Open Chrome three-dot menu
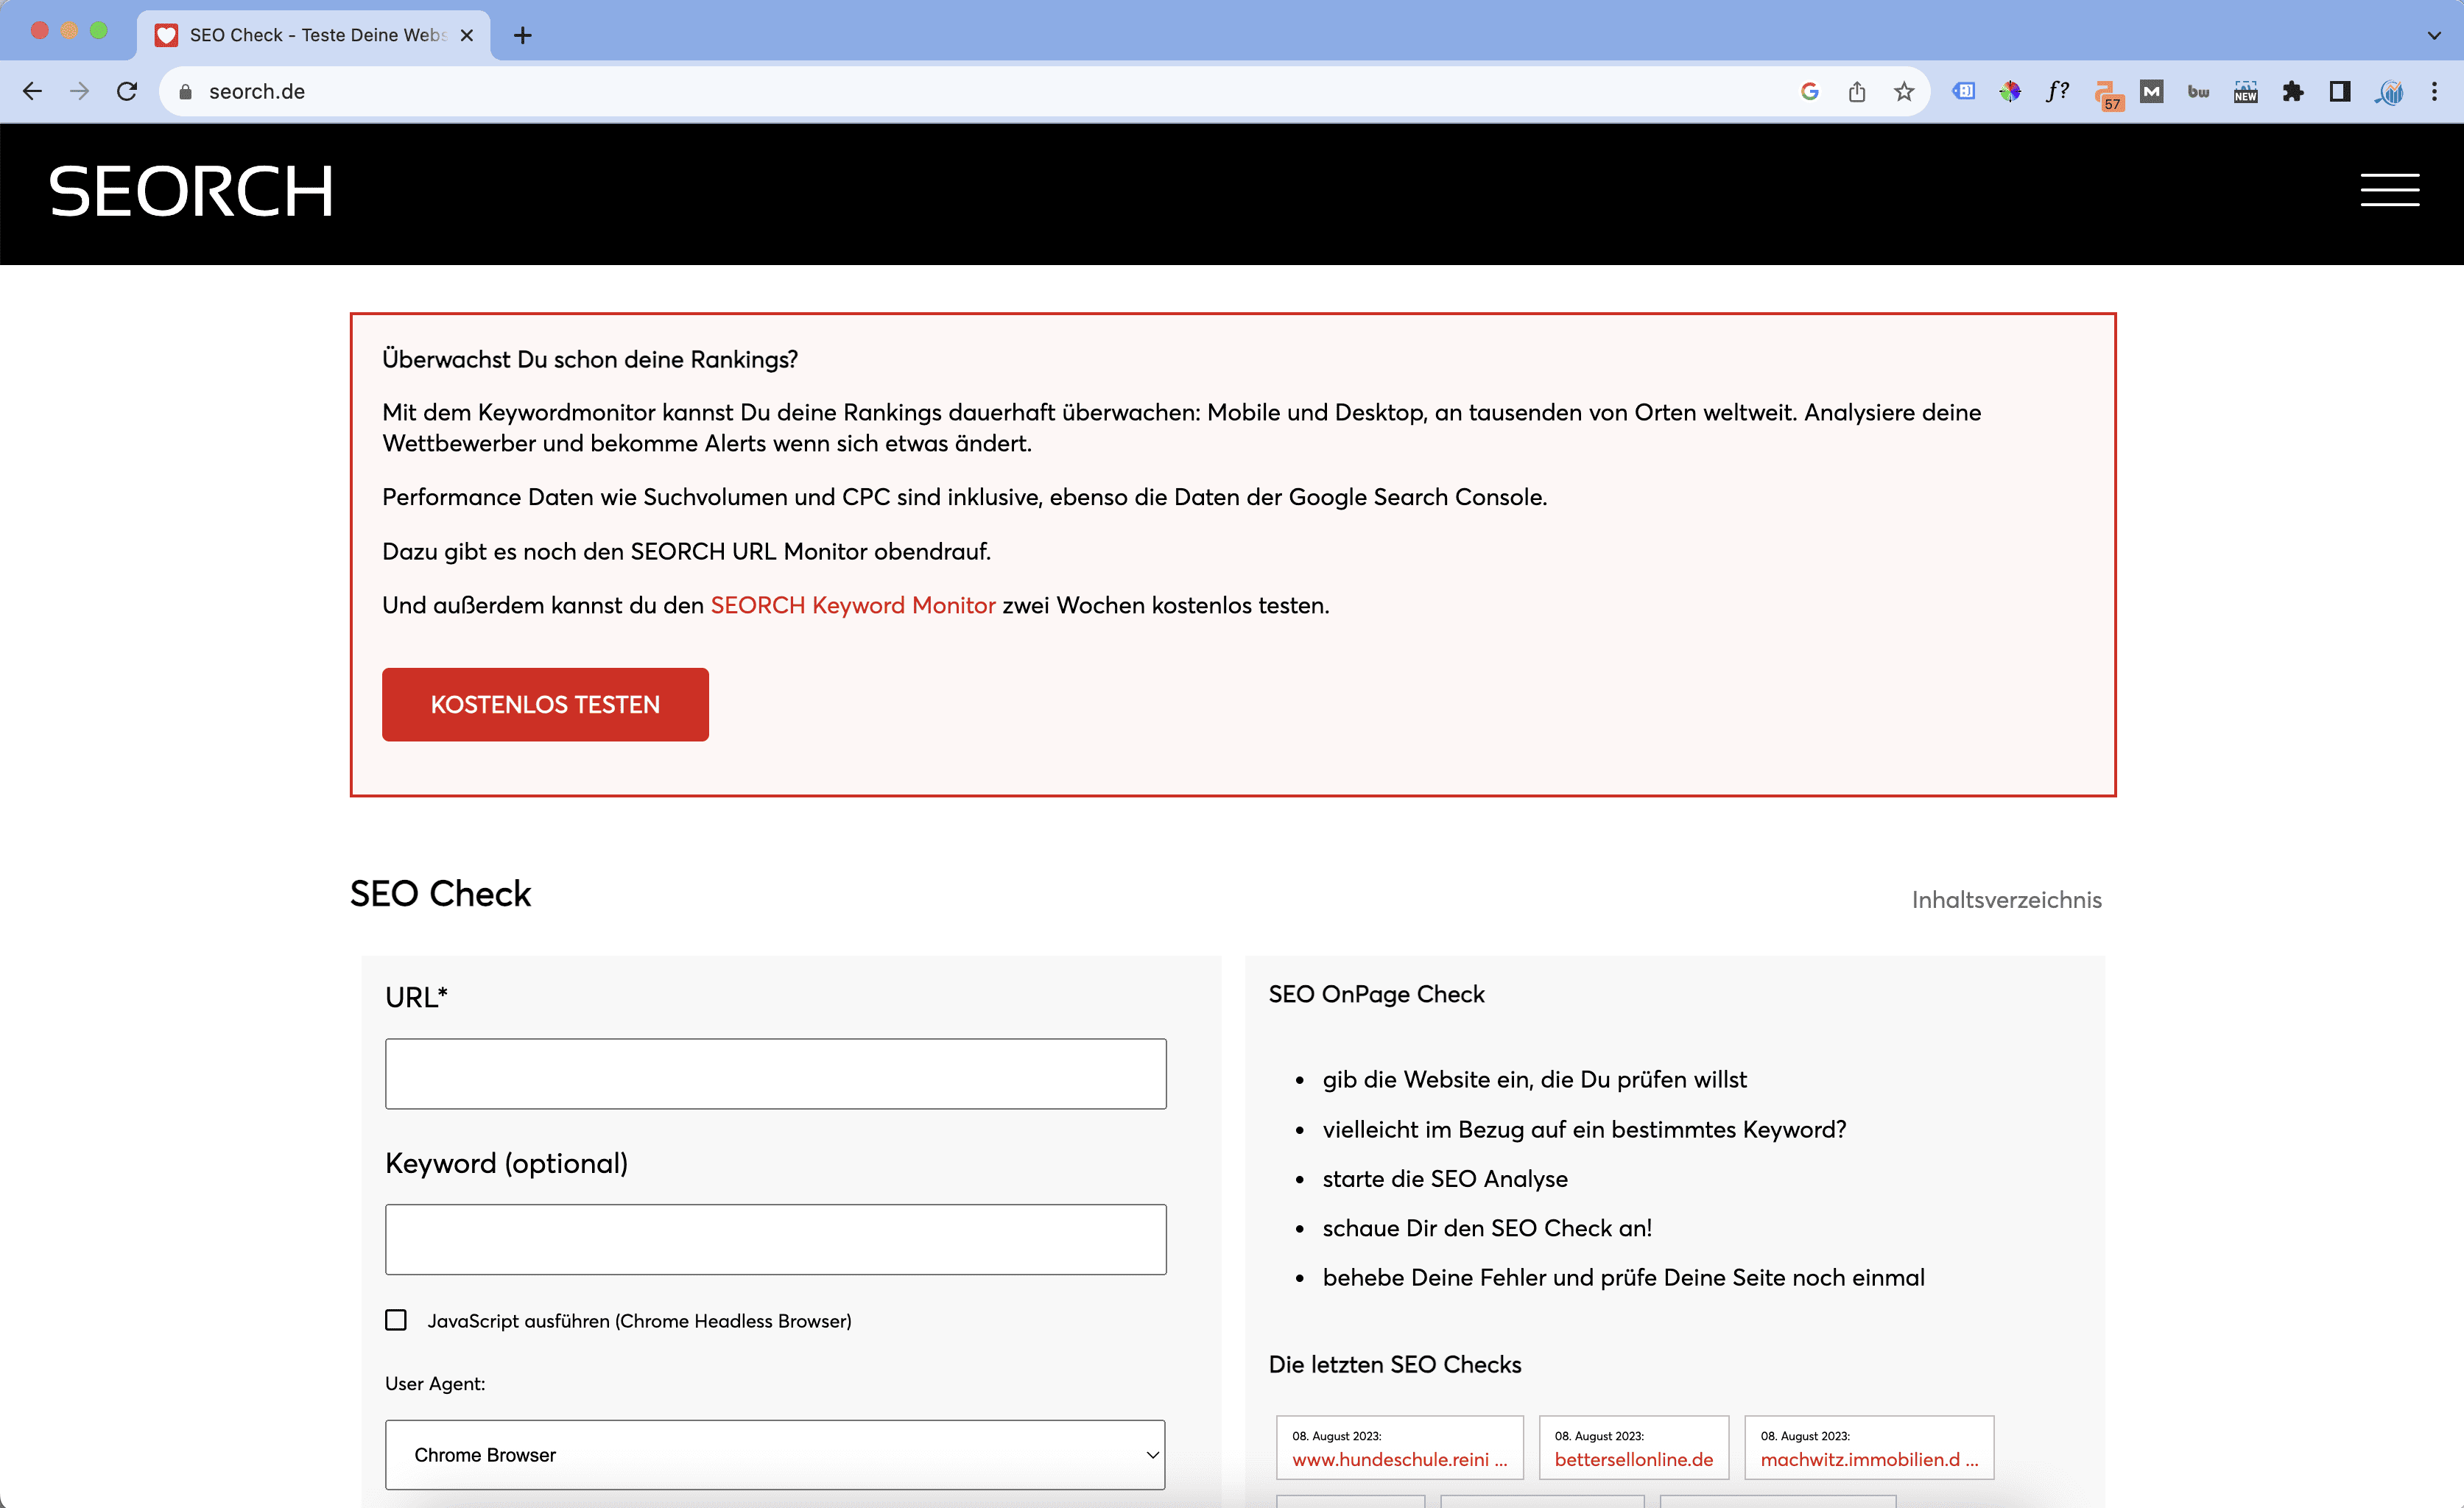The image size is (2464, 1508). tap(2434, 92)
